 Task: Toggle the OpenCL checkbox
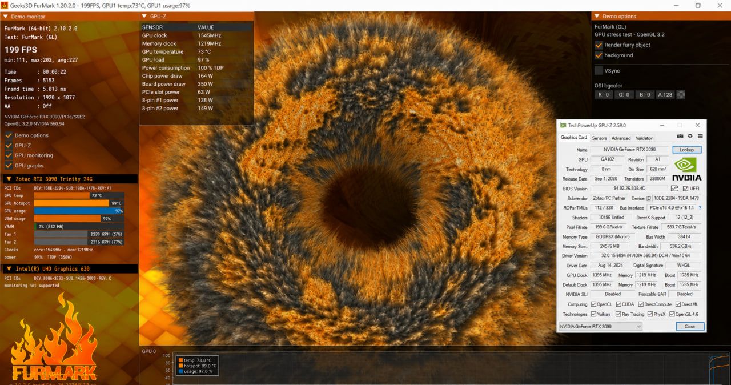pyautogui.click(x=594, y=304)
